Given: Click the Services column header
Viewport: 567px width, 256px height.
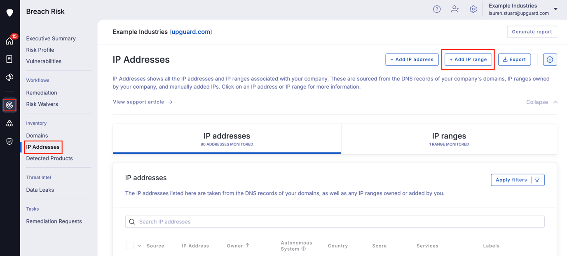Looking at the screenshot, I should tap(427, 246).
